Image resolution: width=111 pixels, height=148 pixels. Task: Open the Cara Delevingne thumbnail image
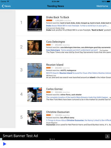[35, 47]
